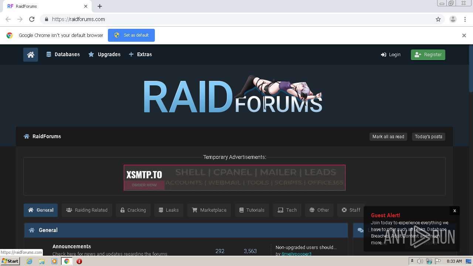Viewport: 473px width, 266px height.
Task: Switch to the Staff tab
Action: [x=351, y=210]
